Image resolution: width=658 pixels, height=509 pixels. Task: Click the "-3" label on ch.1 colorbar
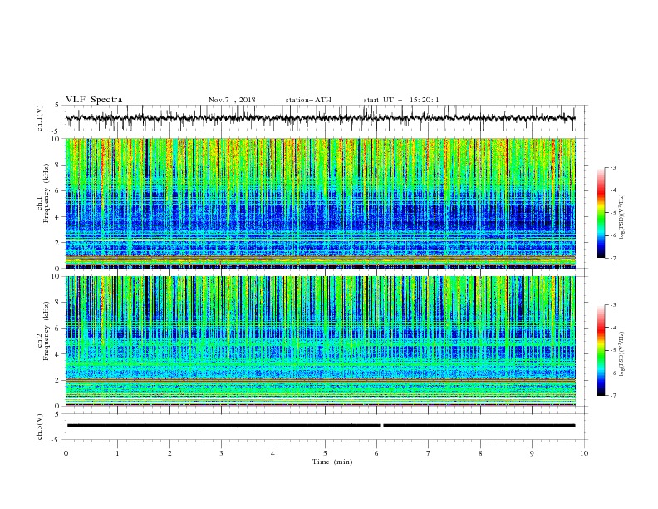[x=612, y=167]
